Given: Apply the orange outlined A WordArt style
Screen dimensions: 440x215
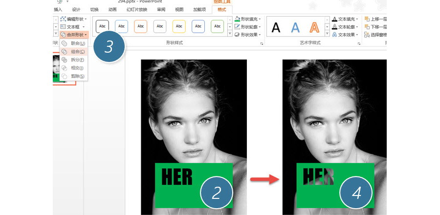Looking at the screenshot, I should 314,27.
